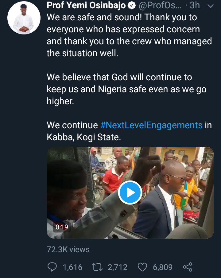Image resolution: width=221 pixels, height=278 pixels.
Task: Click the Prof Yemi Osinbajo display name
Action: [x=86, y=5]
